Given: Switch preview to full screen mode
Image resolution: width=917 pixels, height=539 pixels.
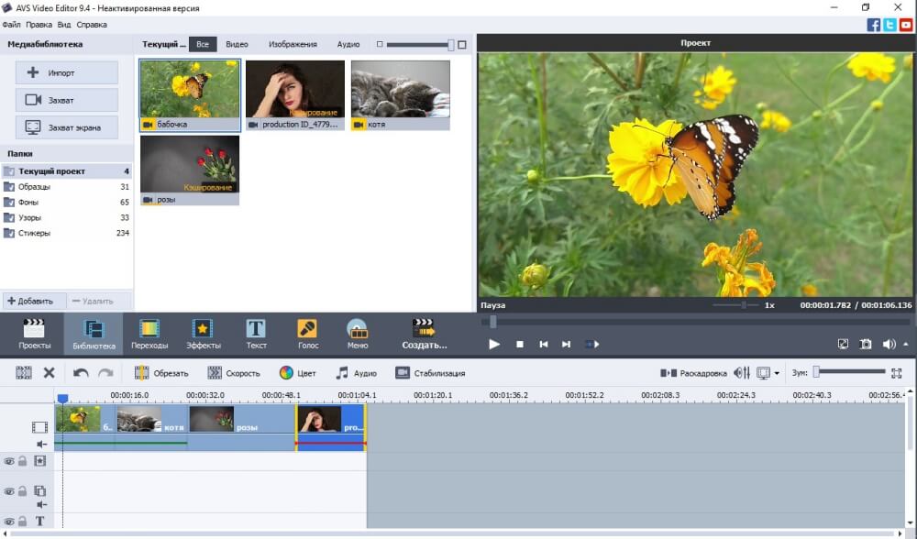Looking at the screenshot, I should 843,345.
